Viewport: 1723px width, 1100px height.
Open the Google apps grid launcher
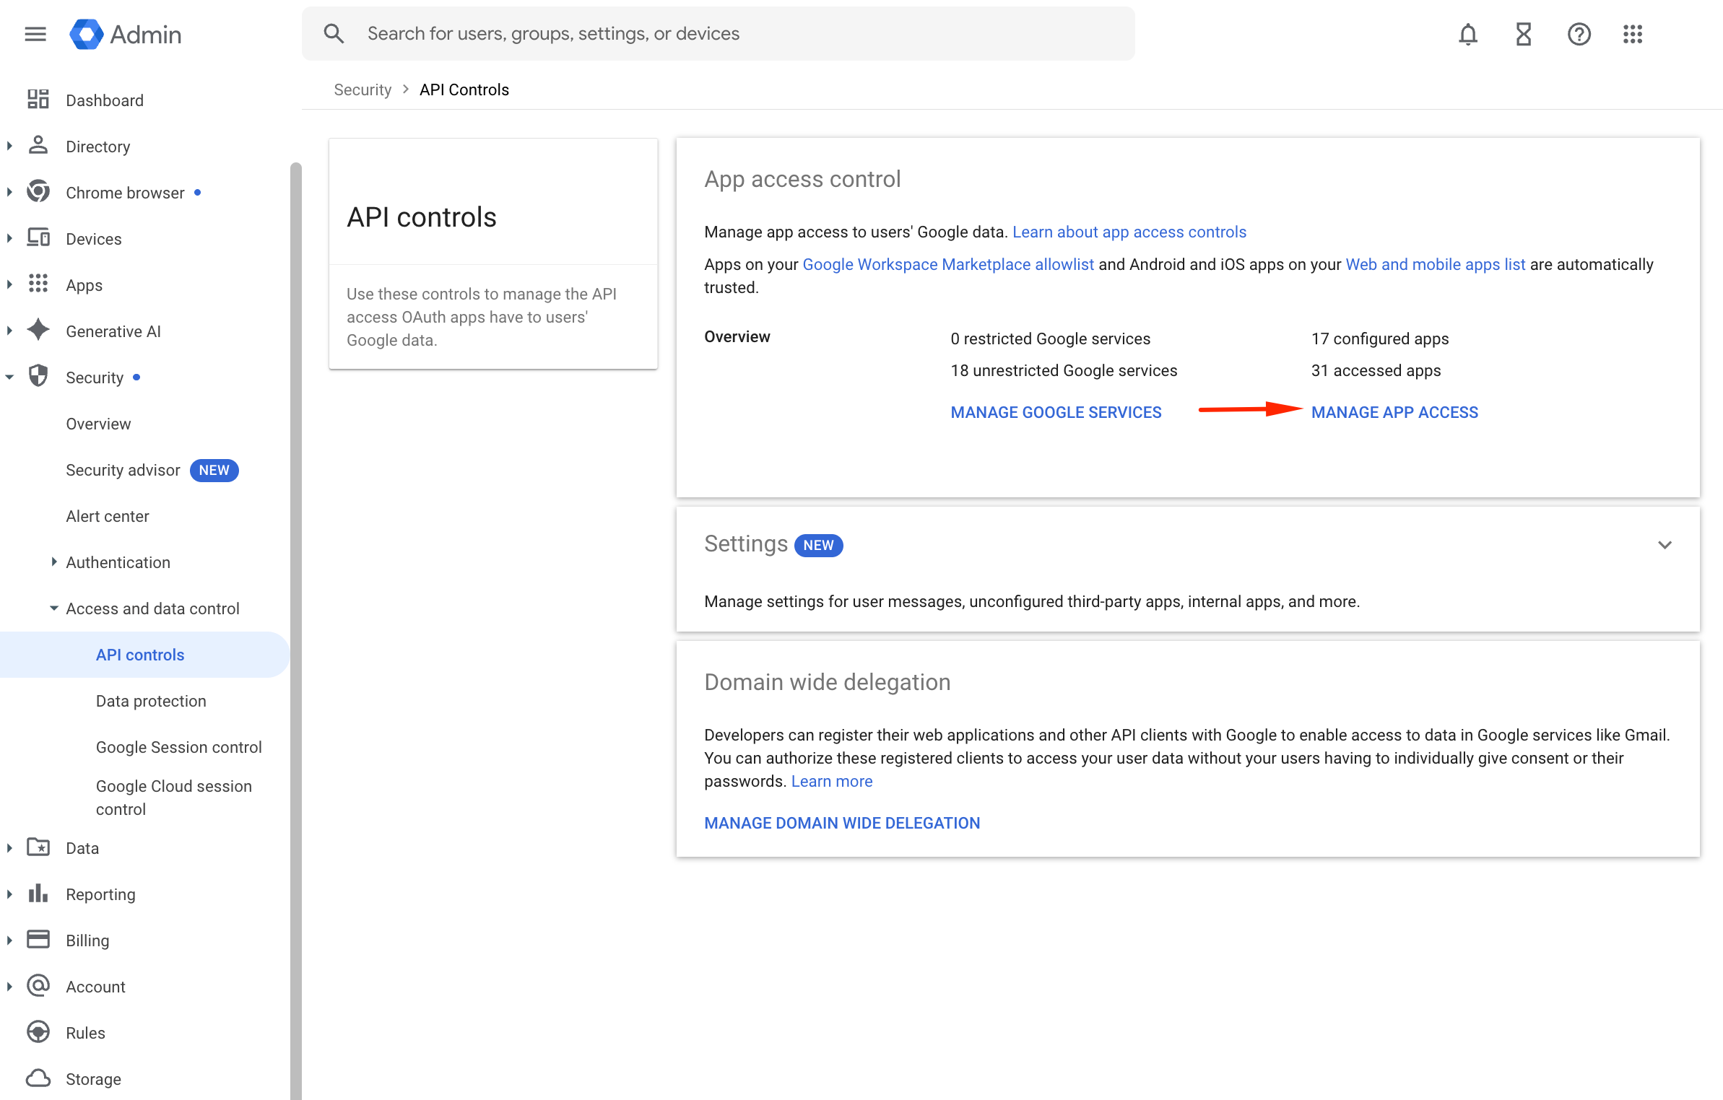point(1633,33)
